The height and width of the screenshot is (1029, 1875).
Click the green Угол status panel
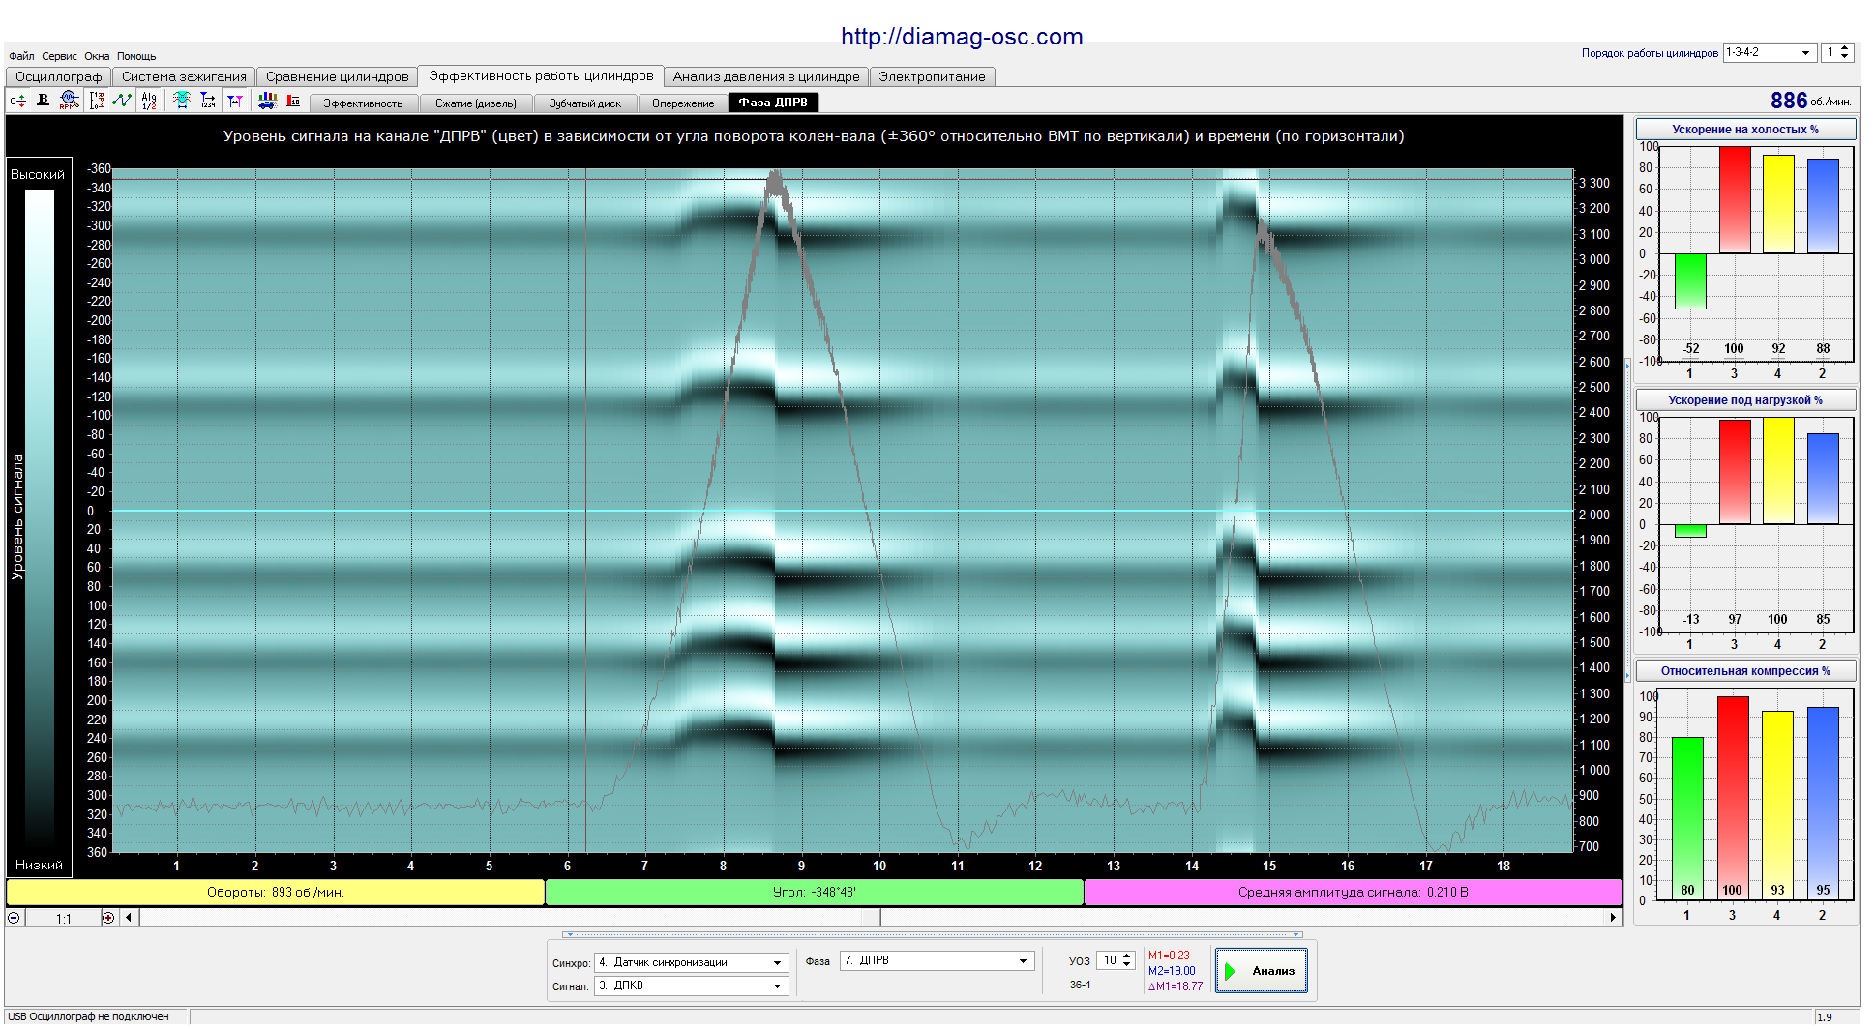coord(815,892)
